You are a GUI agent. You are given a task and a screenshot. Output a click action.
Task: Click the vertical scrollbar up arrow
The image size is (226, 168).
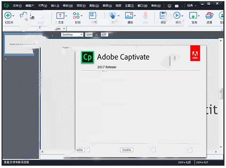[x=221, y=41]
